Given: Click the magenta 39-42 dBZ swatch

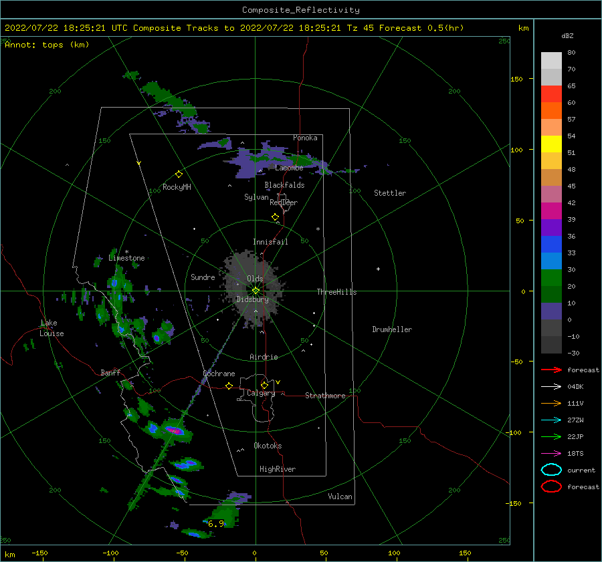Looking at the screenshot, I should [x=551, y=210].
